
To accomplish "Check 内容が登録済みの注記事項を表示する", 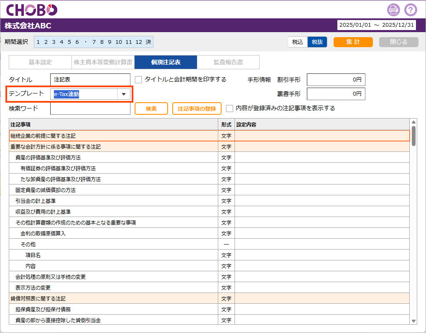I will (229, 108).
